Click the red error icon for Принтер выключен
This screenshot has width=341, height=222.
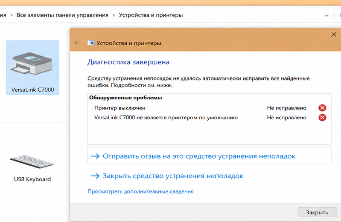322,108
